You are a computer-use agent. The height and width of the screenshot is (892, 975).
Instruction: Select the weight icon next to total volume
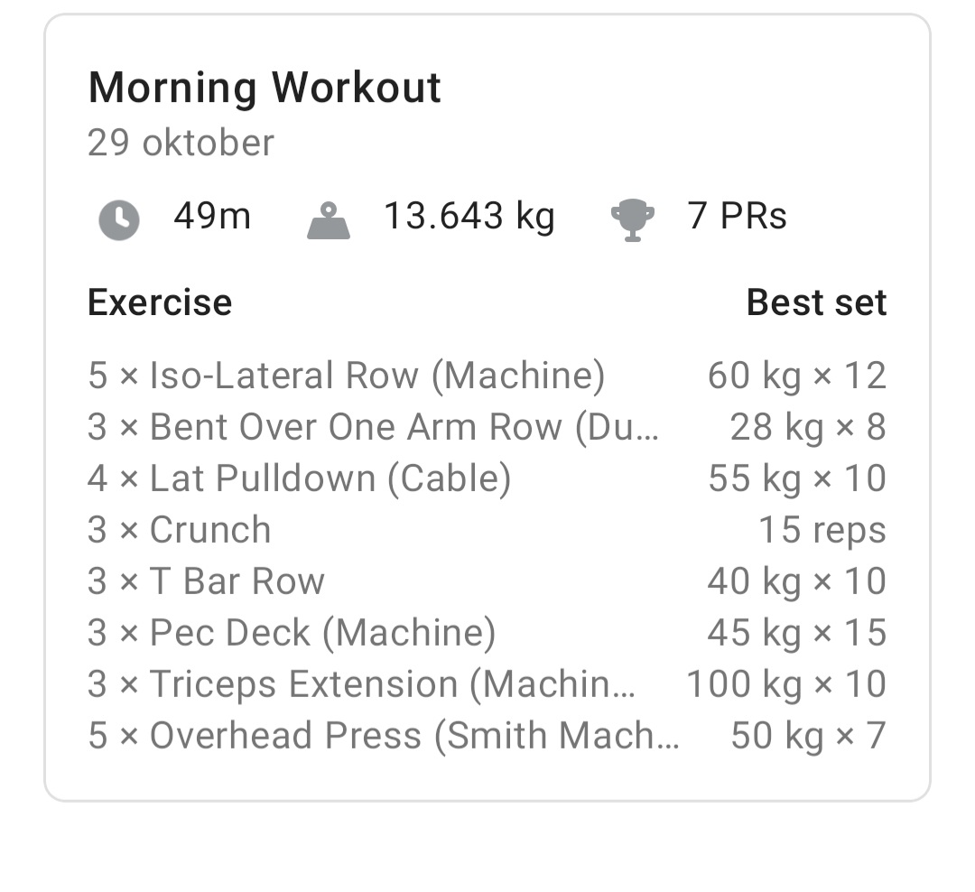[x=328, y=219]
